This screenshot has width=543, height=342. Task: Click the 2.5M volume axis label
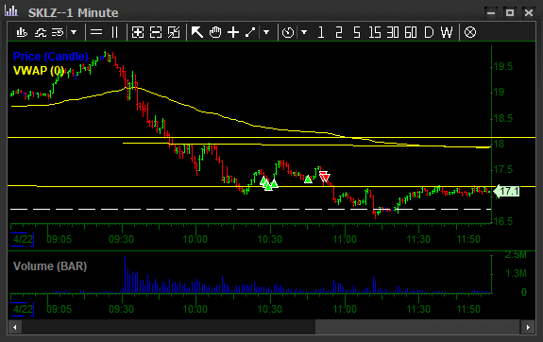click(516, 255)
